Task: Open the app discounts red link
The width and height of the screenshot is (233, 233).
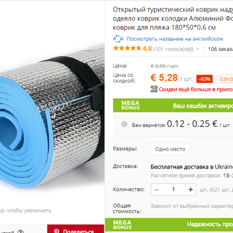Action: click(x=196, y=89)
